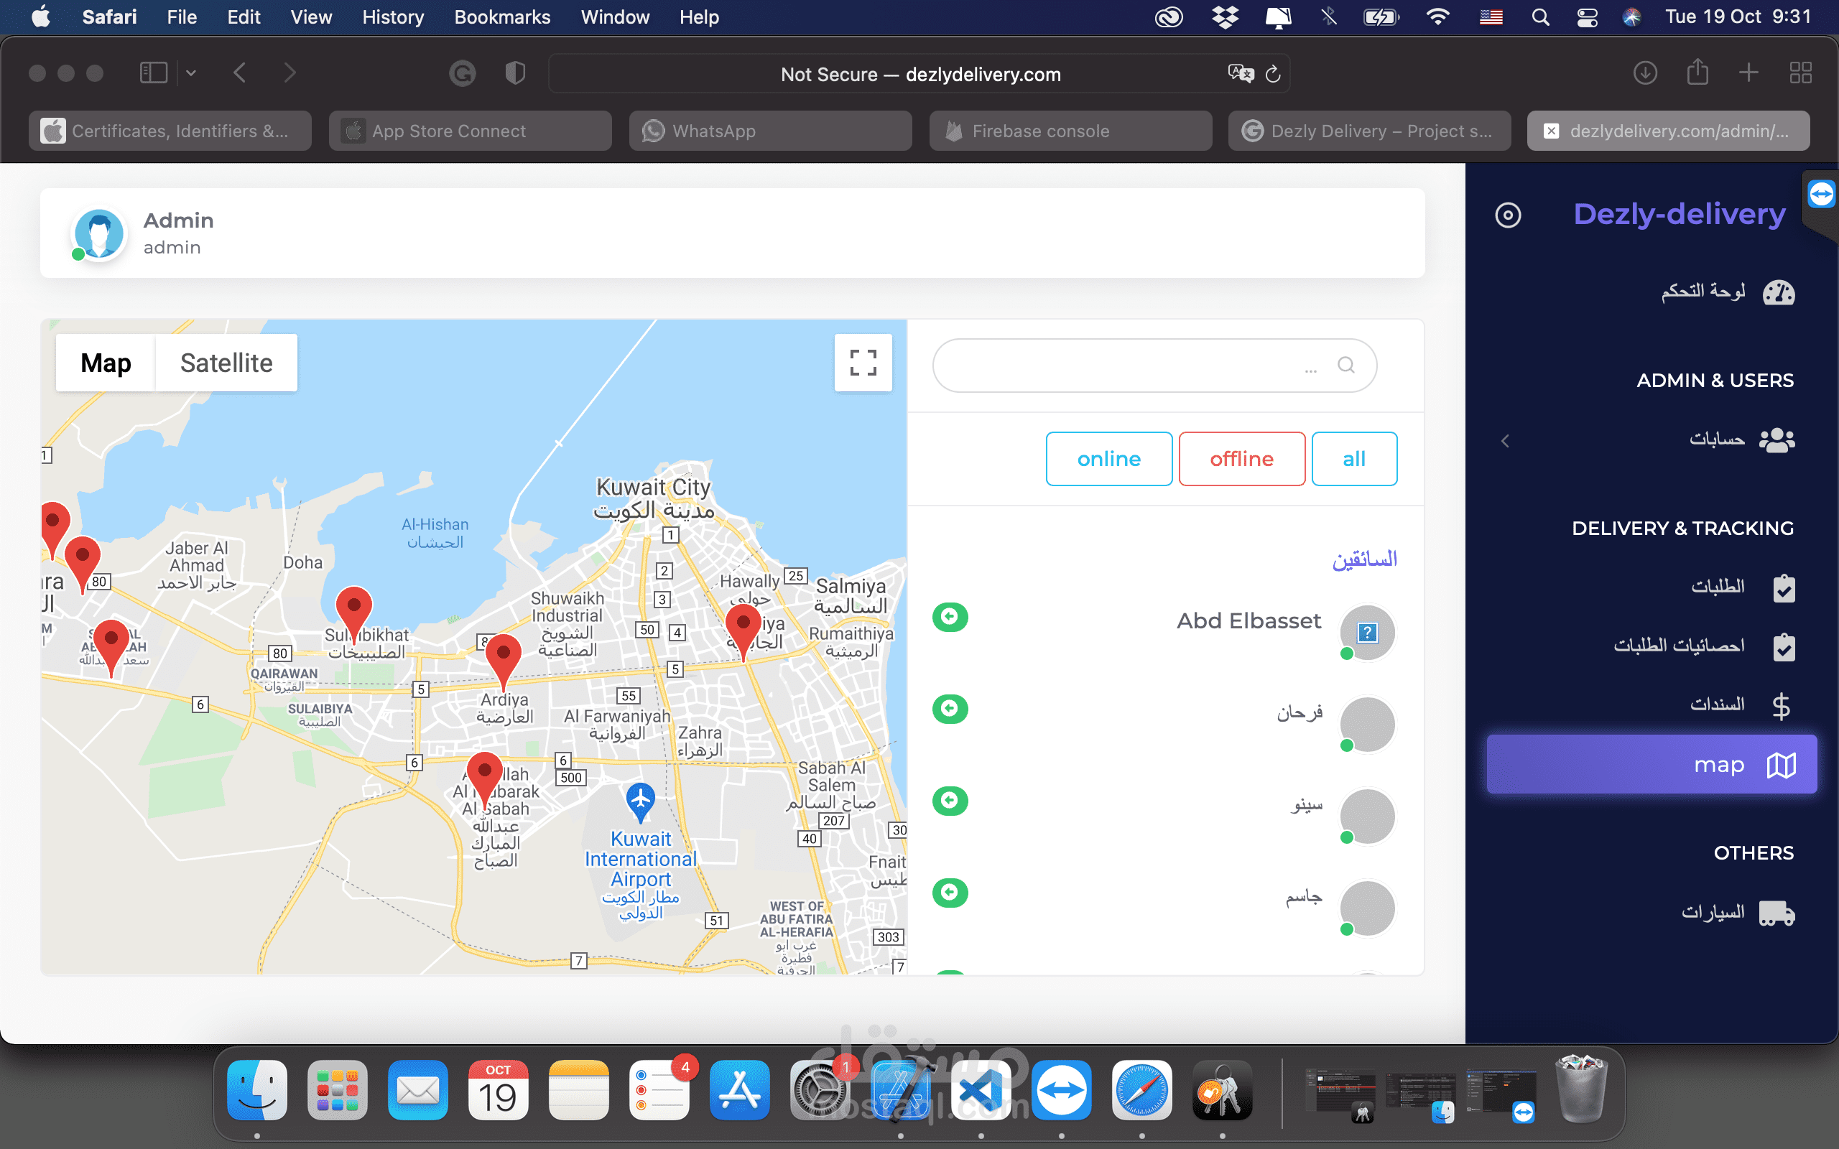Open the الطلبات orders page link

pos(1717,587)
